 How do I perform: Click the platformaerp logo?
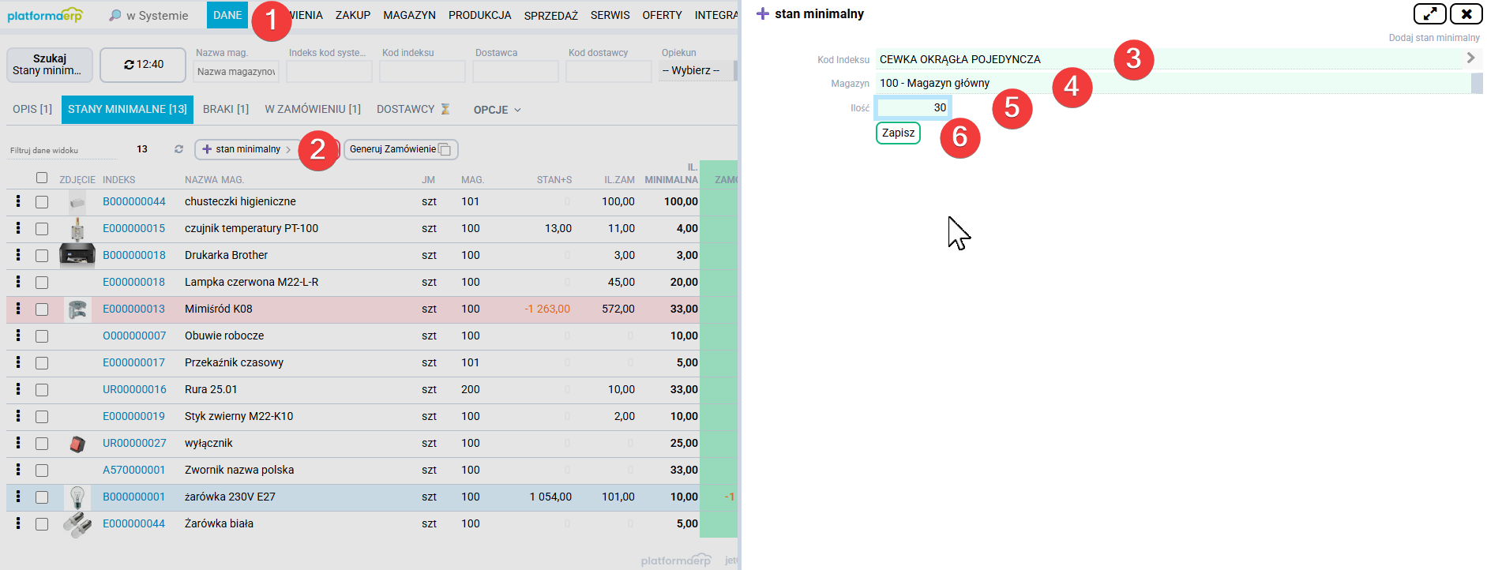pos(45,15)
